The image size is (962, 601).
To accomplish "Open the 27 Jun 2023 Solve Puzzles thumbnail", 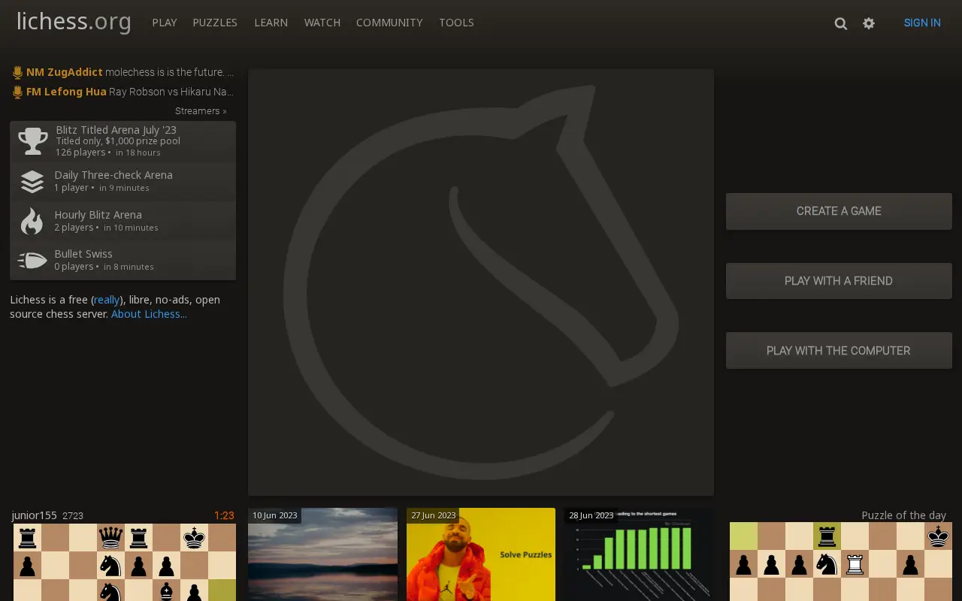I will tap(481, 554).
